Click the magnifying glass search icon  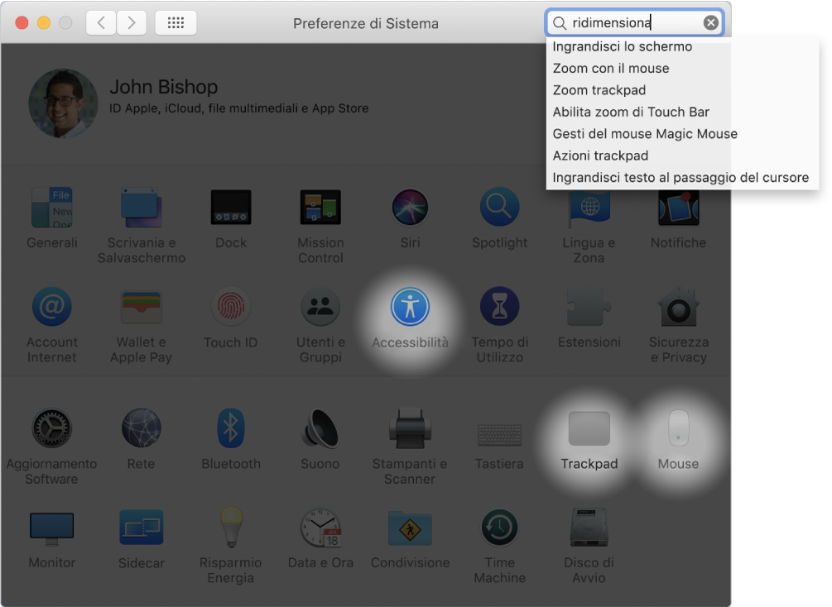tap(560, 23)
